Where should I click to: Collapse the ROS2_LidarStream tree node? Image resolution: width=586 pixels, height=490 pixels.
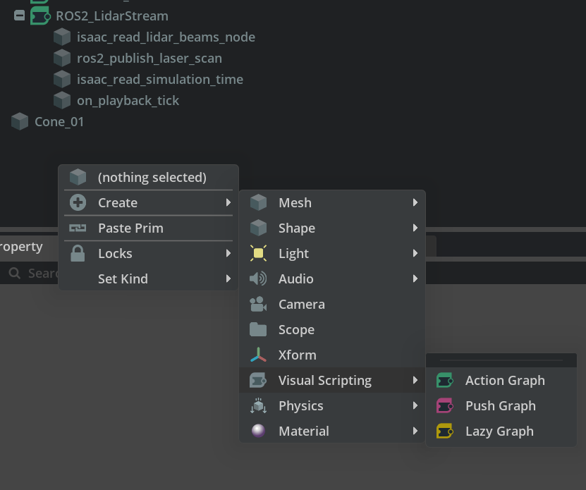coord(20,16)
